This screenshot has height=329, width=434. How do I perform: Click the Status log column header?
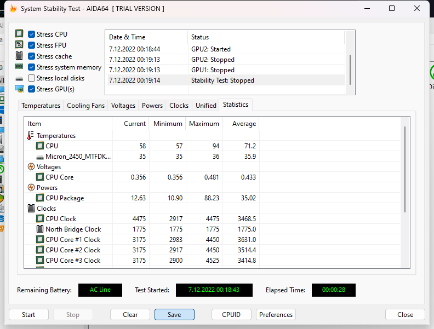coord(266,37)
